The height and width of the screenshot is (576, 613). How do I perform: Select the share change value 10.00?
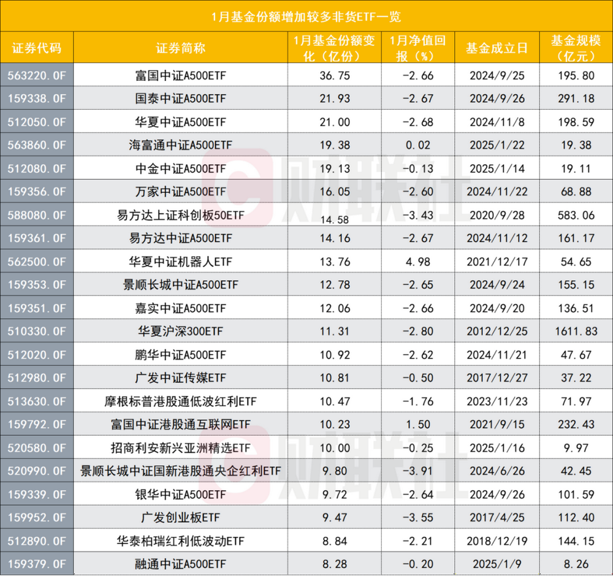coord(335,448)
